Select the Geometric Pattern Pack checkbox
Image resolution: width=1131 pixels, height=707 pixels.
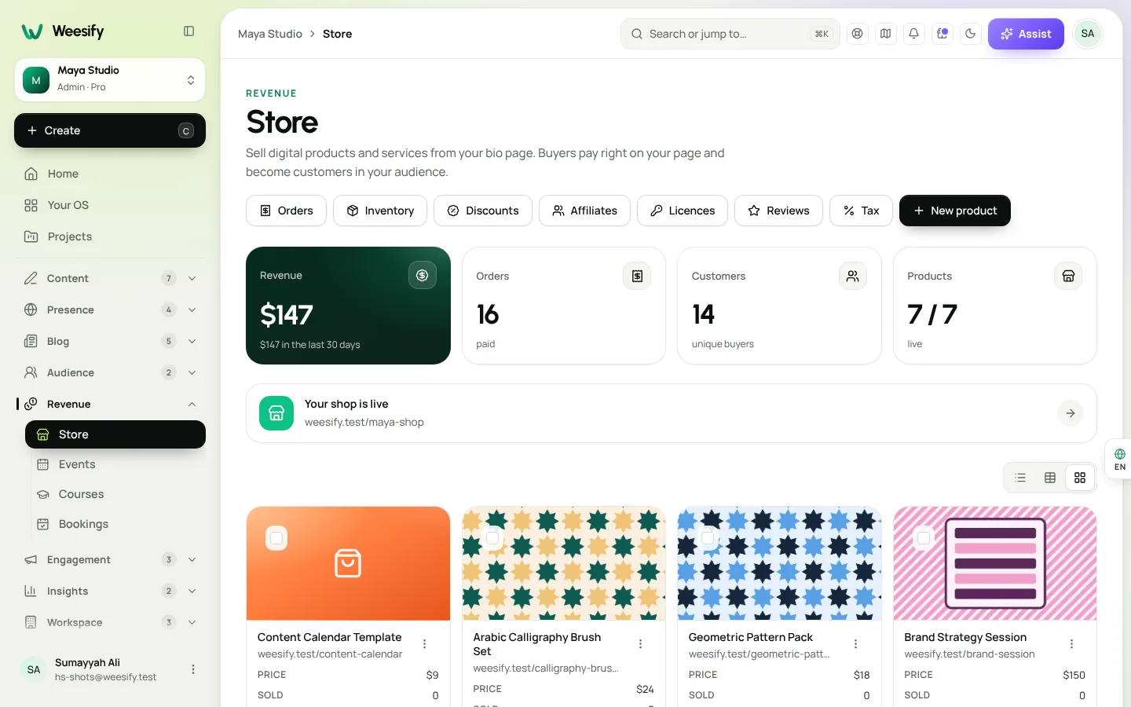pos(708,538)
